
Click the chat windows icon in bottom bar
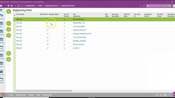point(157,95)
